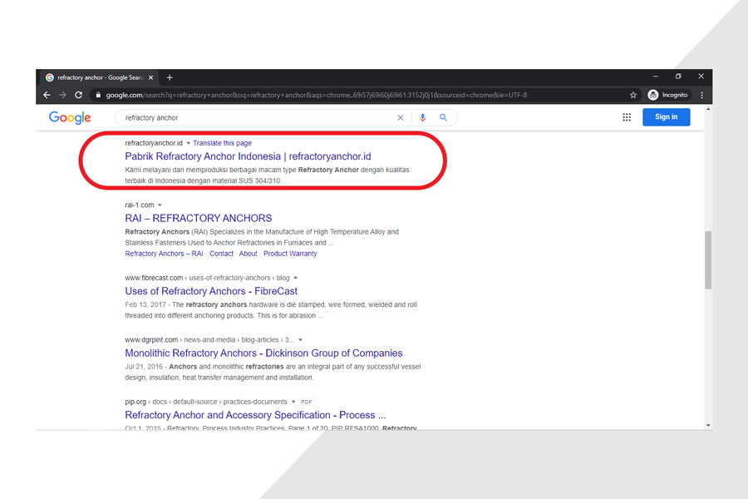This screenshot has width=748, height=499.
Task: Close the Chrome window
Action: pyautogui.click(x=701, y=77)
